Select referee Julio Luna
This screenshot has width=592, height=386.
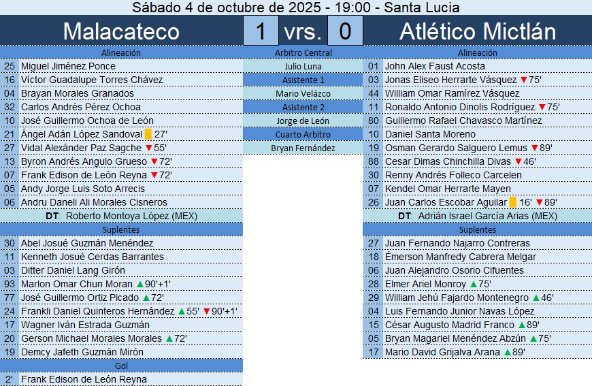pos(303,66)
